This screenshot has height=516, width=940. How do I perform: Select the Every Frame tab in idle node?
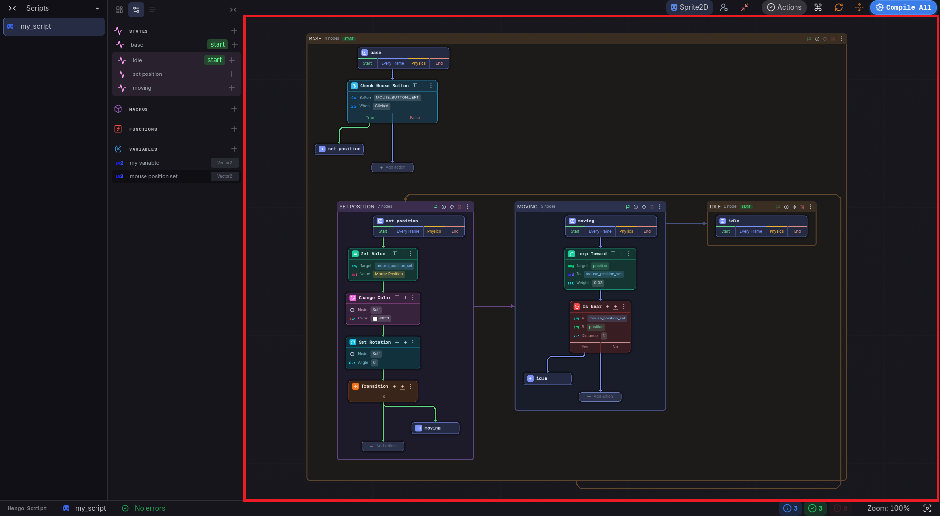click(750, 231)
